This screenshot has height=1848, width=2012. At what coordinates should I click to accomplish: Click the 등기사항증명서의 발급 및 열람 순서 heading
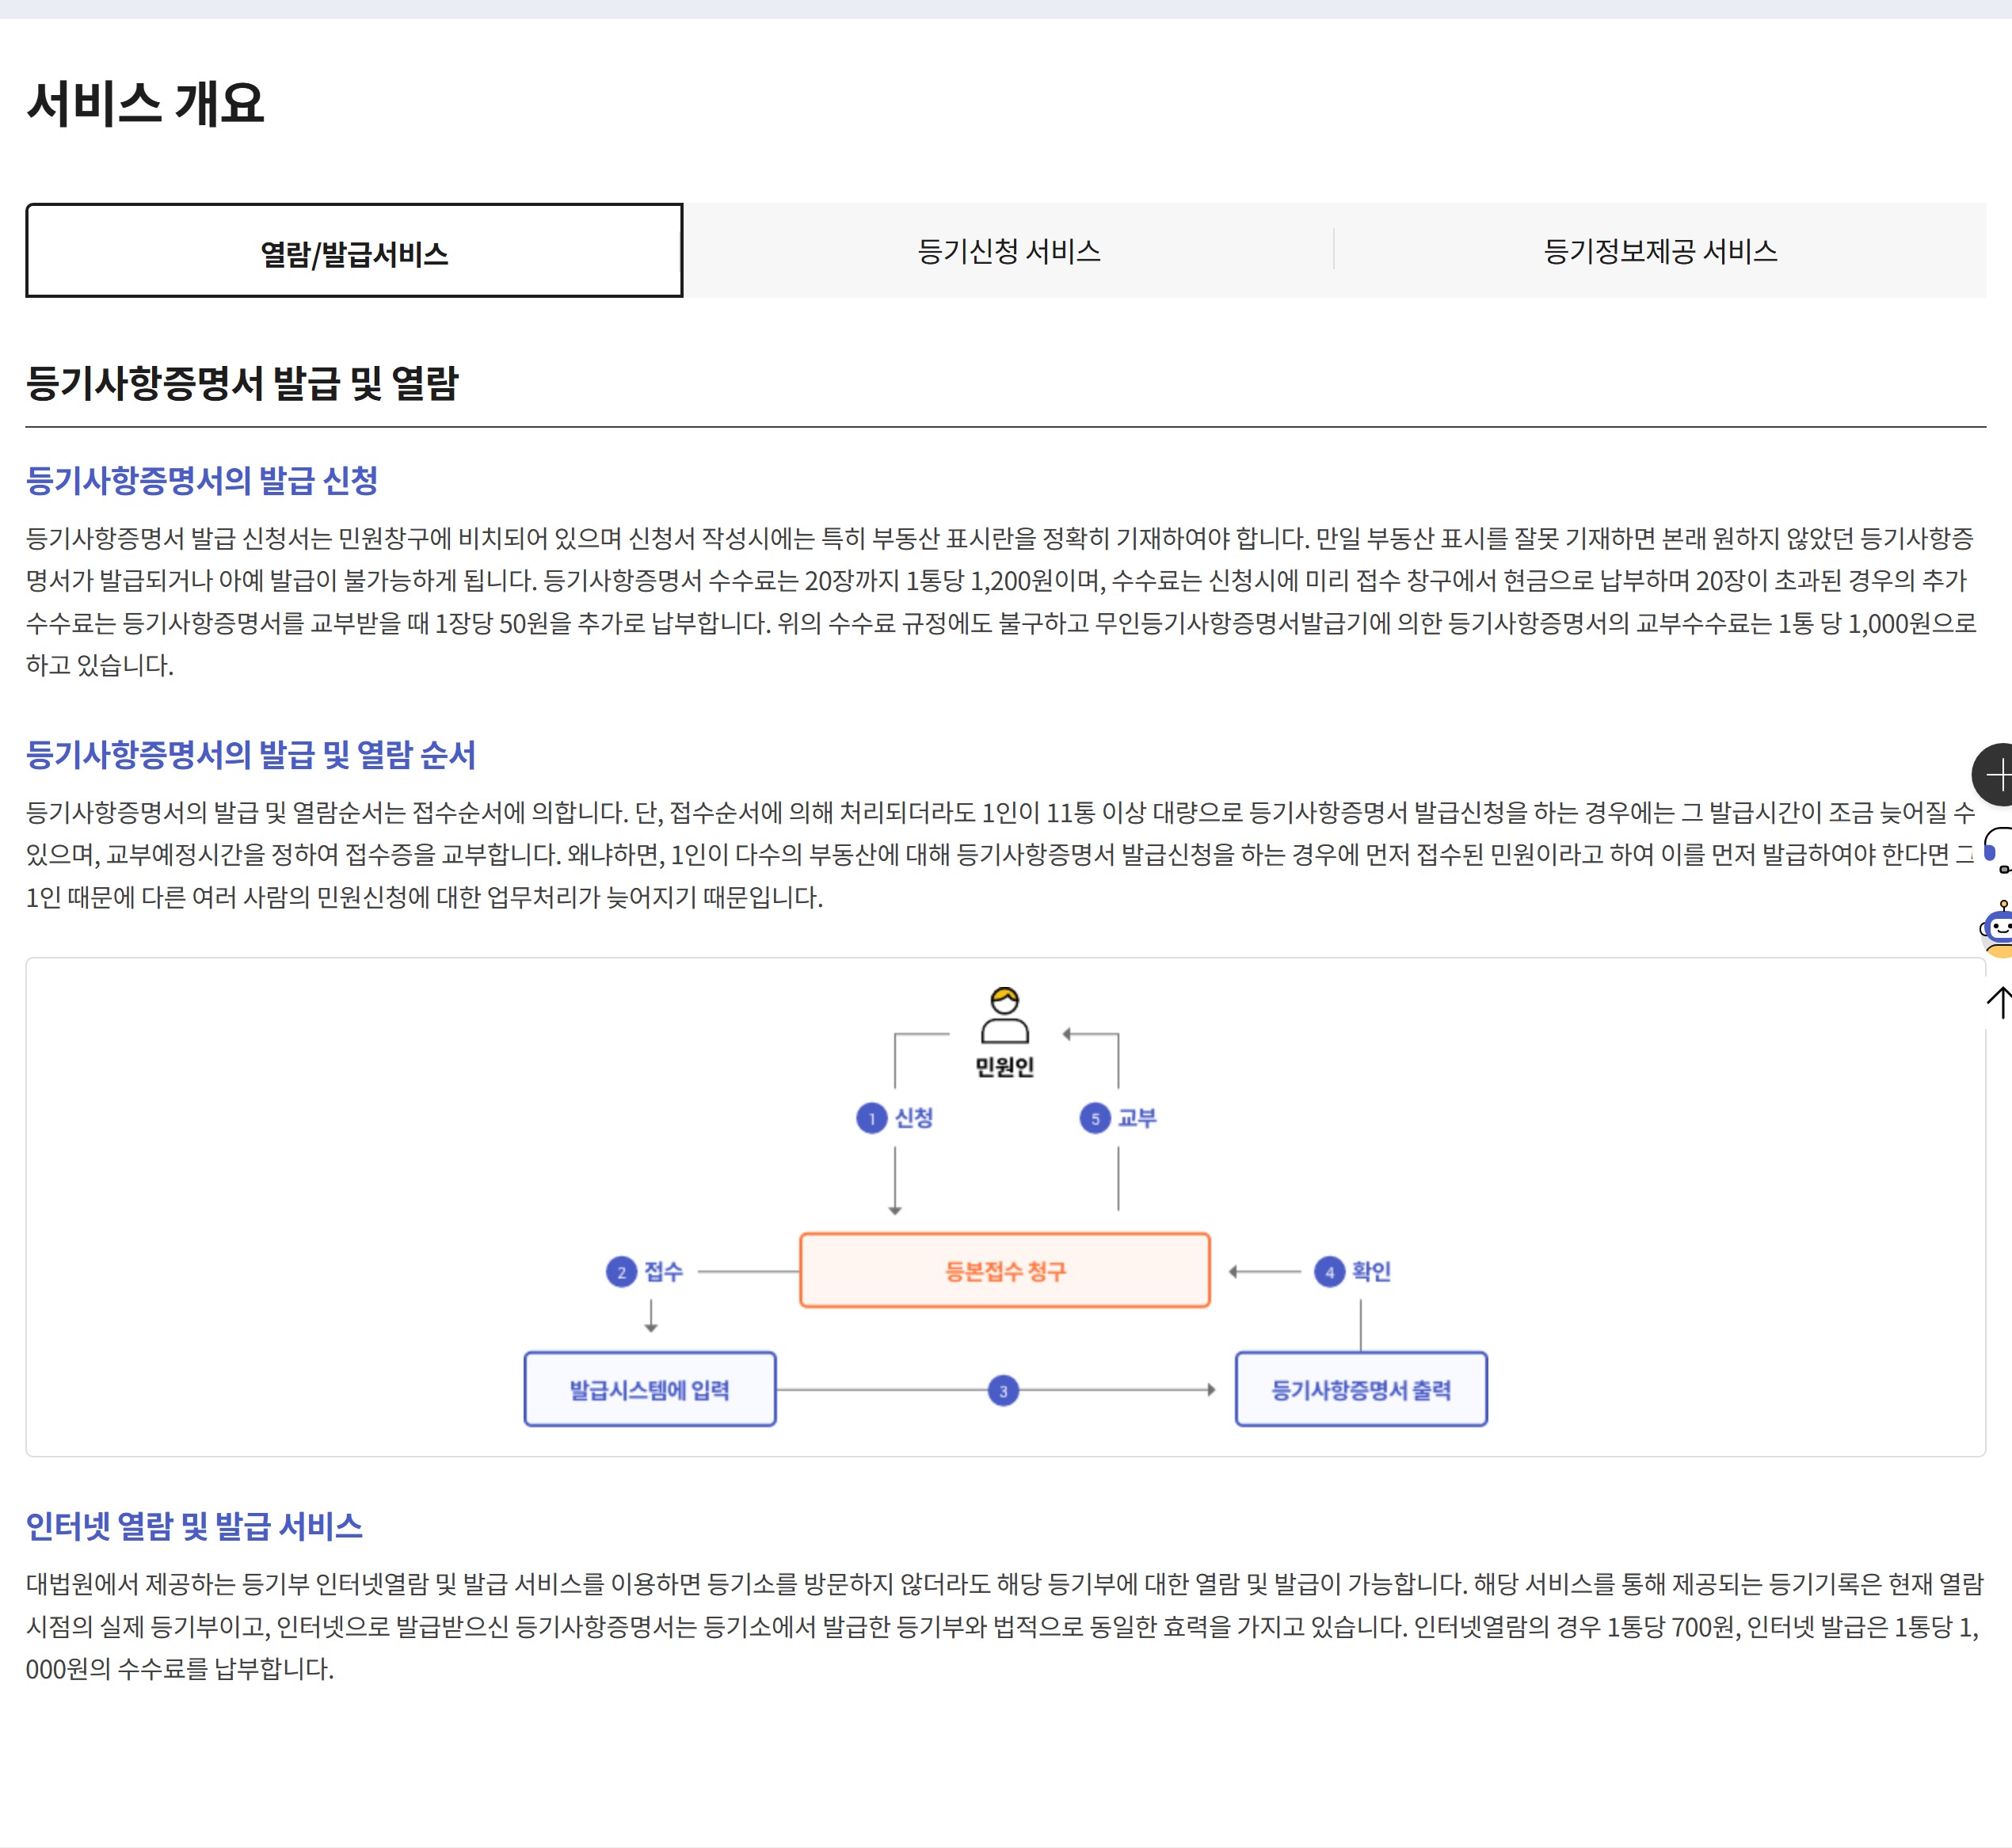(250, 755)
